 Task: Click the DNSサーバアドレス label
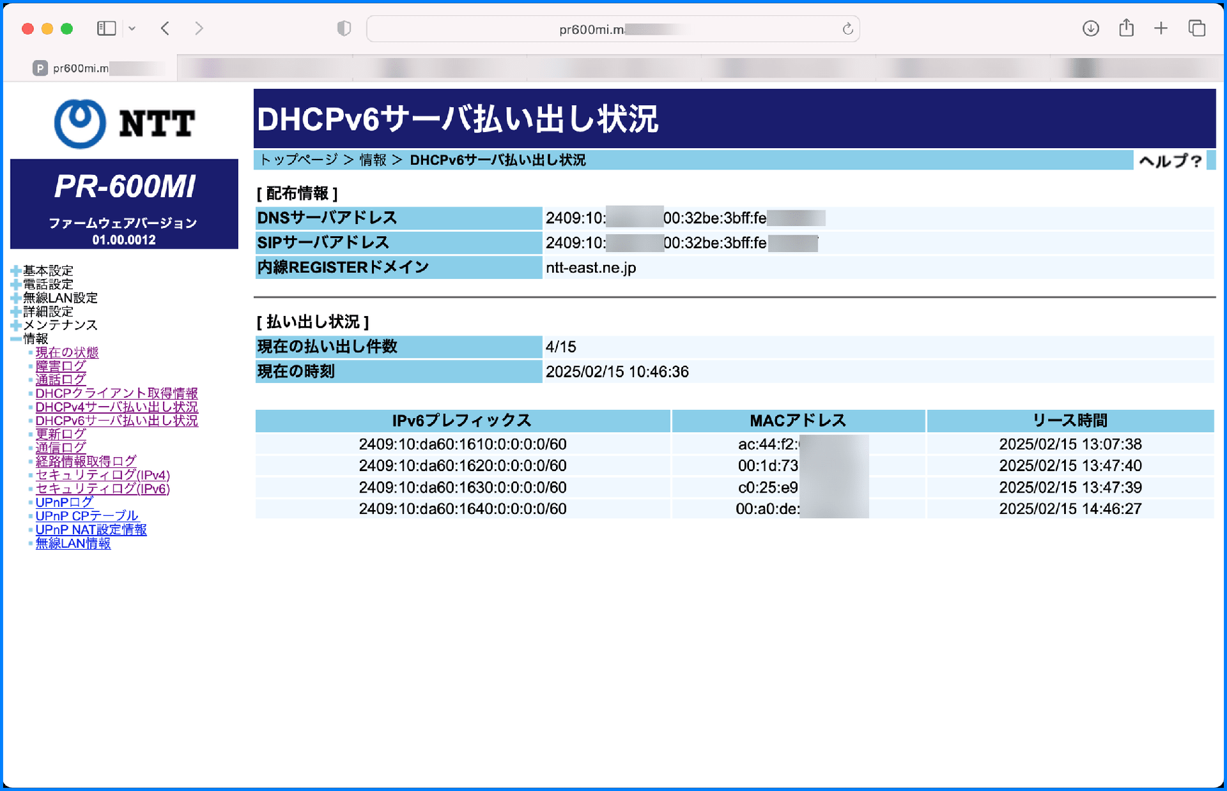pos(327,218)
